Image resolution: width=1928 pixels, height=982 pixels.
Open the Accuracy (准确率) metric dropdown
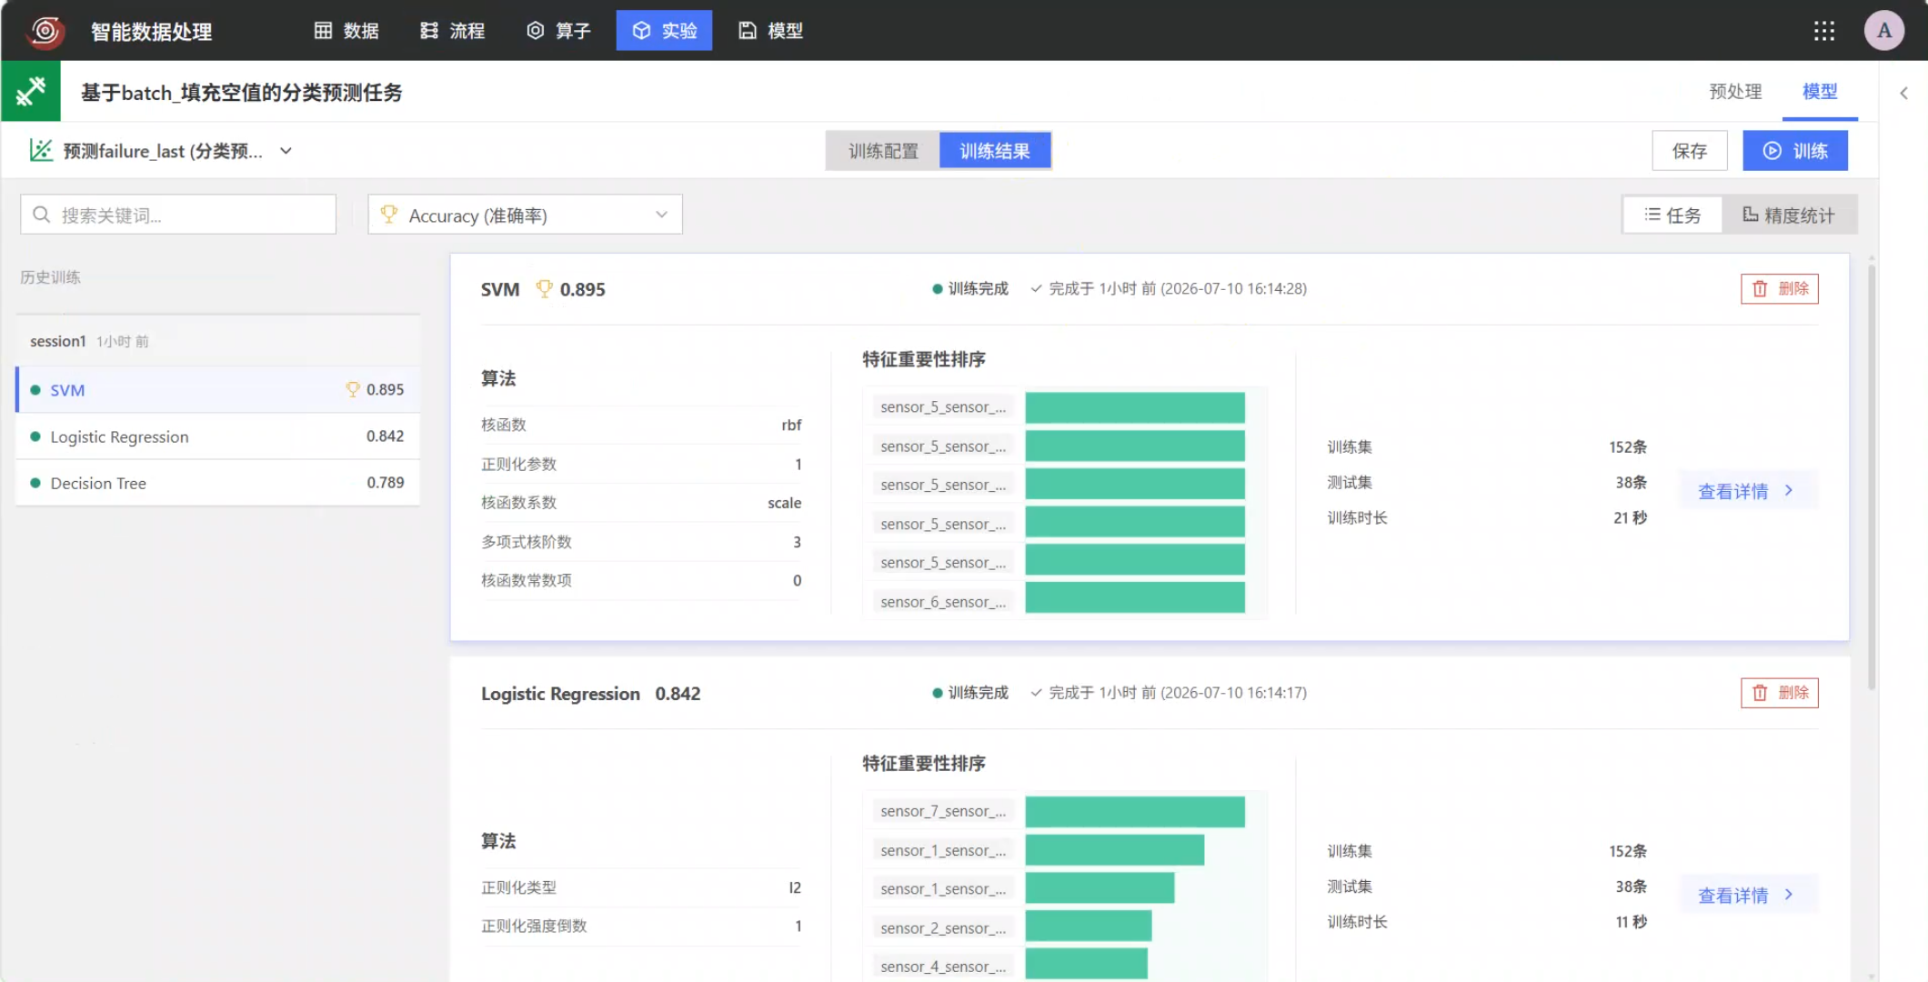(x=525, y=215)
